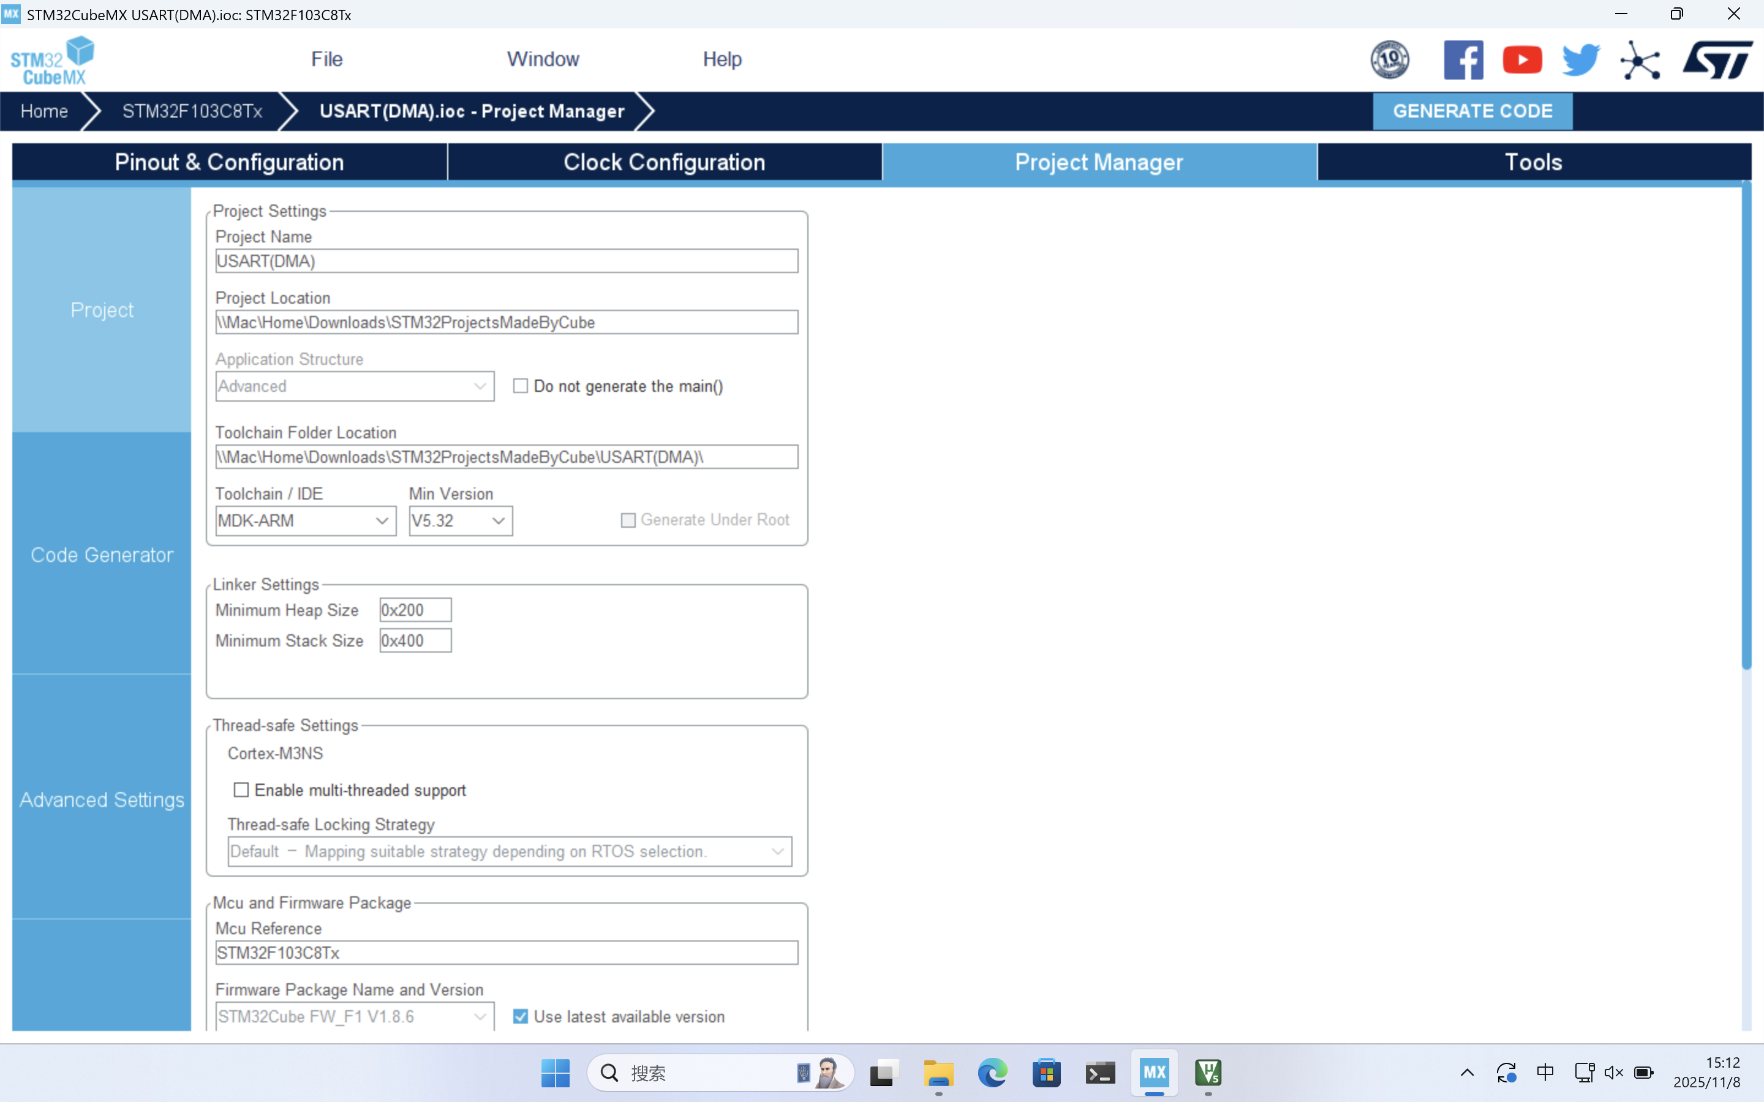
Task: Click the Minimum Stack Size field
Action: click(415, 640)
